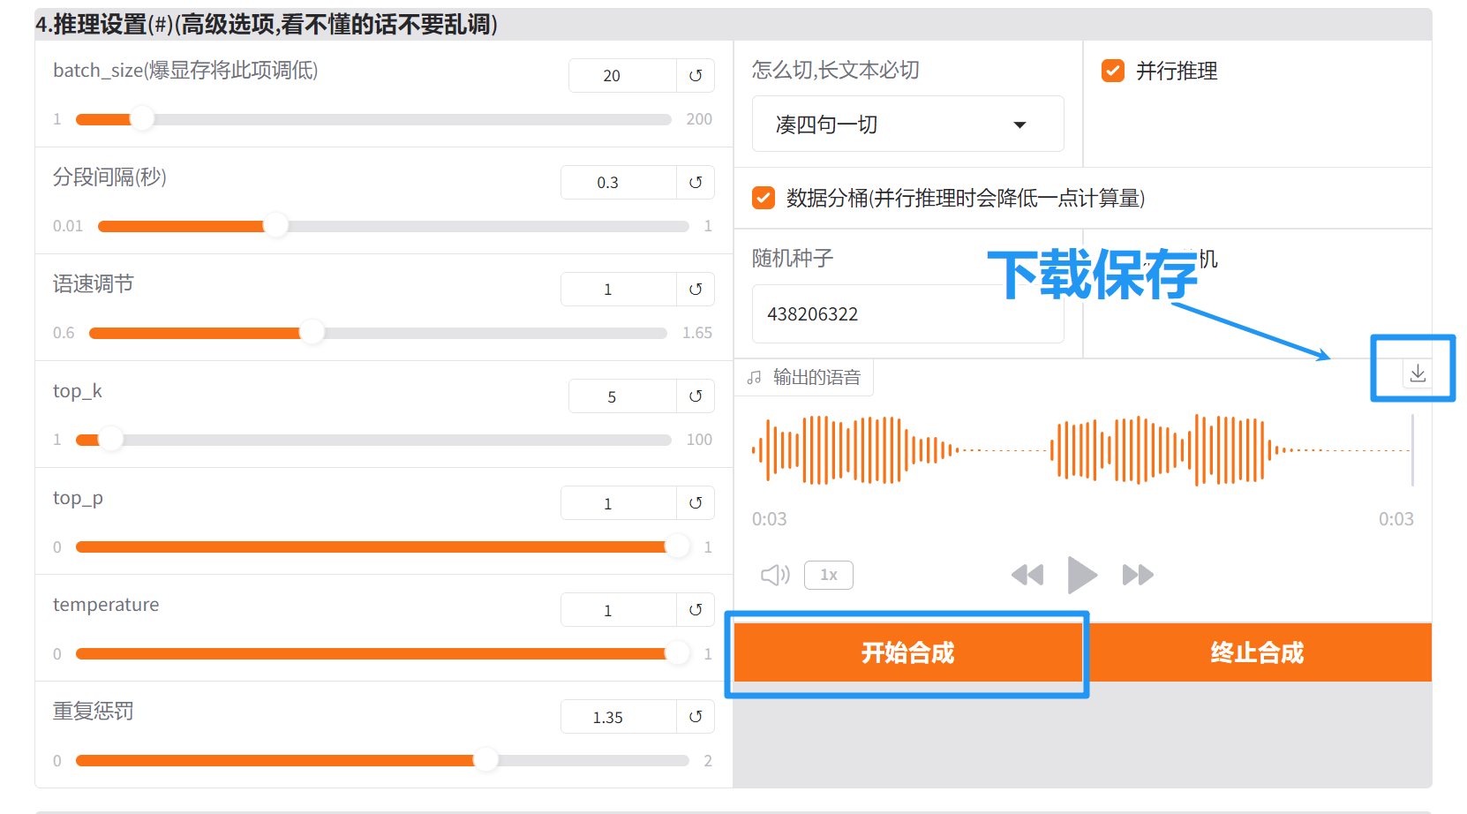
Task: Uncheck 数据分桶 option
Action: pyautogui.click(x=763, y=198)
